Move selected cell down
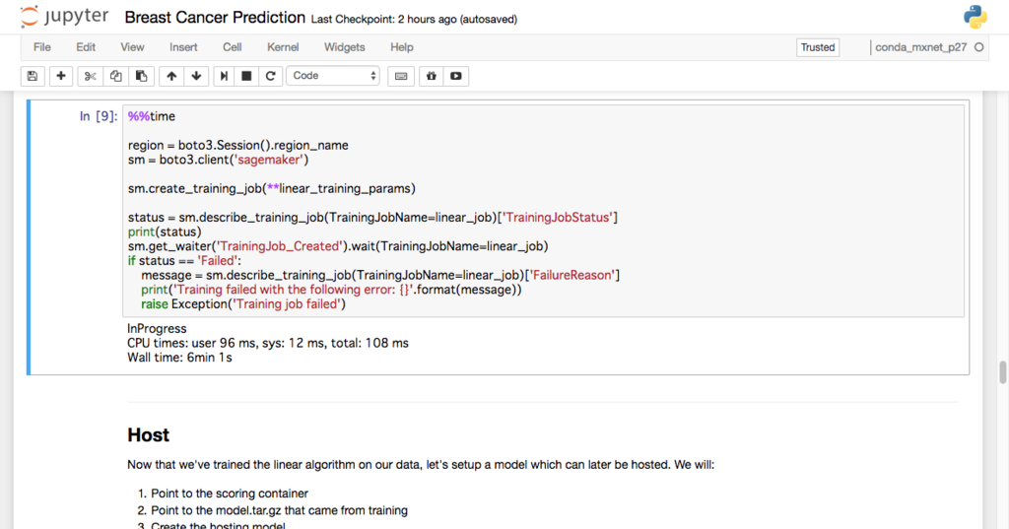Image resolution: width=1009 pixels, height=529 pixels. (196, 76)
